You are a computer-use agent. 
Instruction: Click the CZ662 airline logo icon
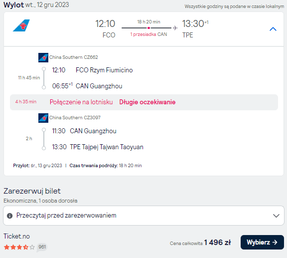43,57
